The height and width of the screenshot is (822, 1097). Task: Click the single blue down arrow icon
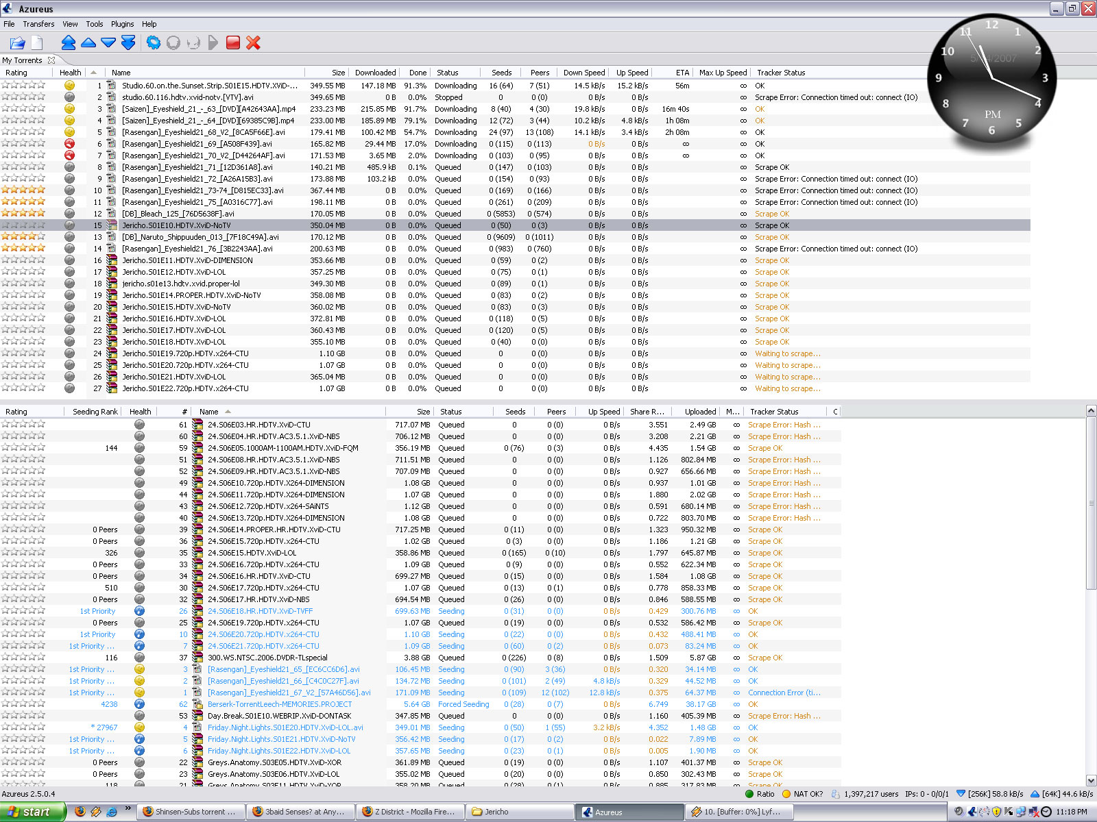tap(108, 43)
